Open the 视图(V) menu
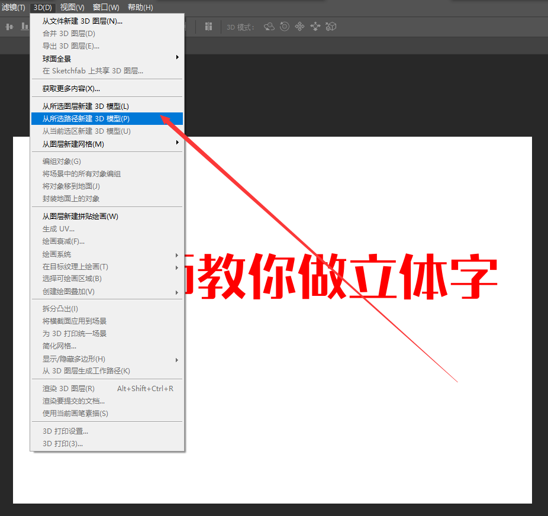 (72, 7)
